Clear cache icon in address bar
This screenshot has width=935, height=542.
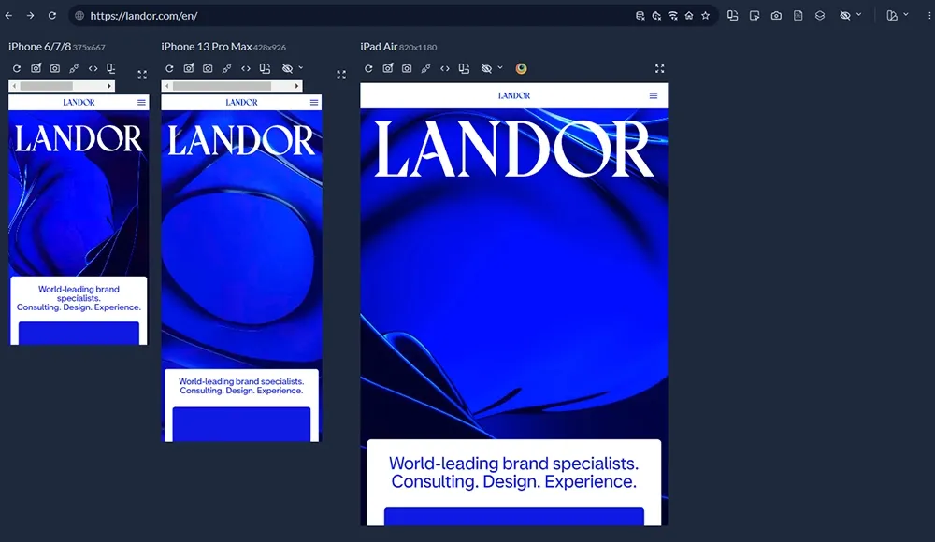tap(656, 16)
